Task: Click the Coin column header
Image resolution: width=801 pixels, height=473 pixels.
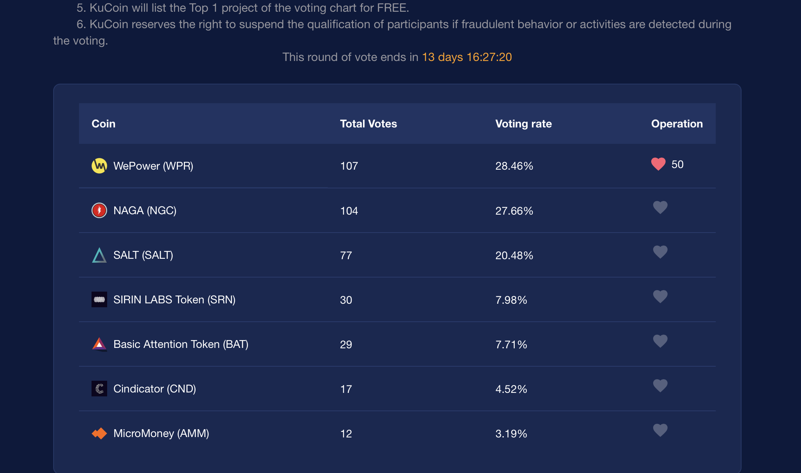Action: [x=103, y=124]
